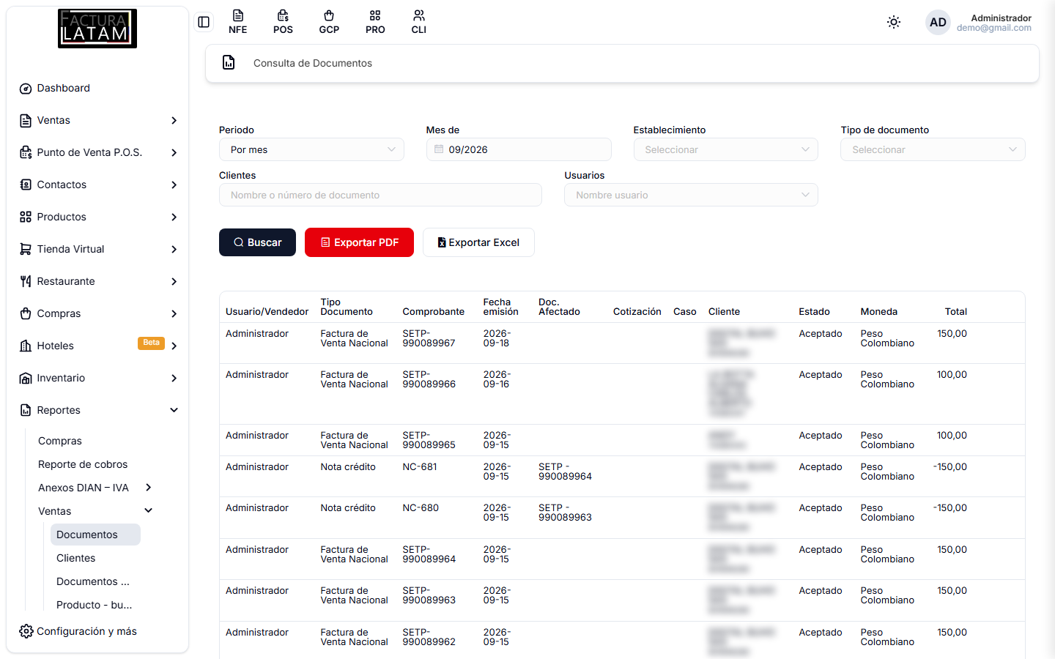
Task: Click the NC-681 comprobante cell
Action: [x=420, y=467]
